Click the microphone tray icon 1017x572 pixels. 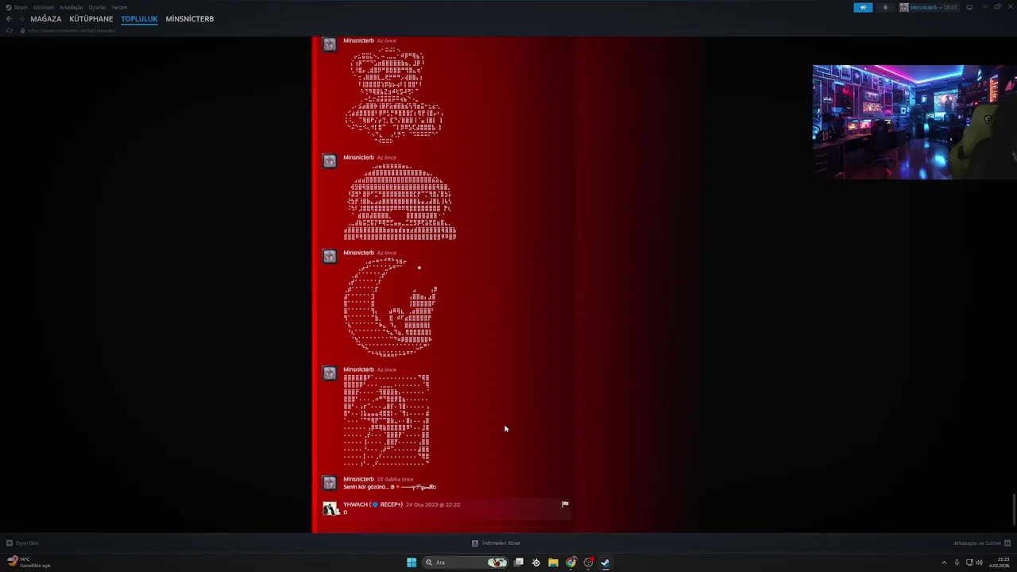[x=957, y=562]
